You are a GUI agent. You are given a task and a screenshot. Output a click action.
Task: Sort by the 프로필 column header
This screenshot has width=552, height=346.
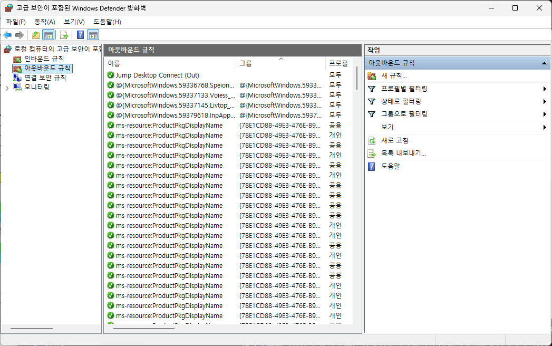pos(338,63)
